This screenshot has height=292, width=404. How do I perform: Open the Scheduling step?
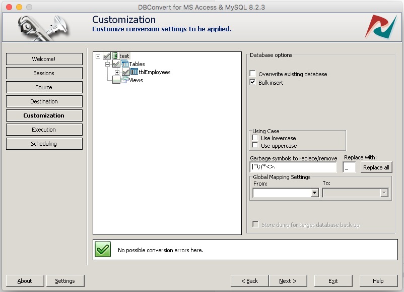[44, 144]
